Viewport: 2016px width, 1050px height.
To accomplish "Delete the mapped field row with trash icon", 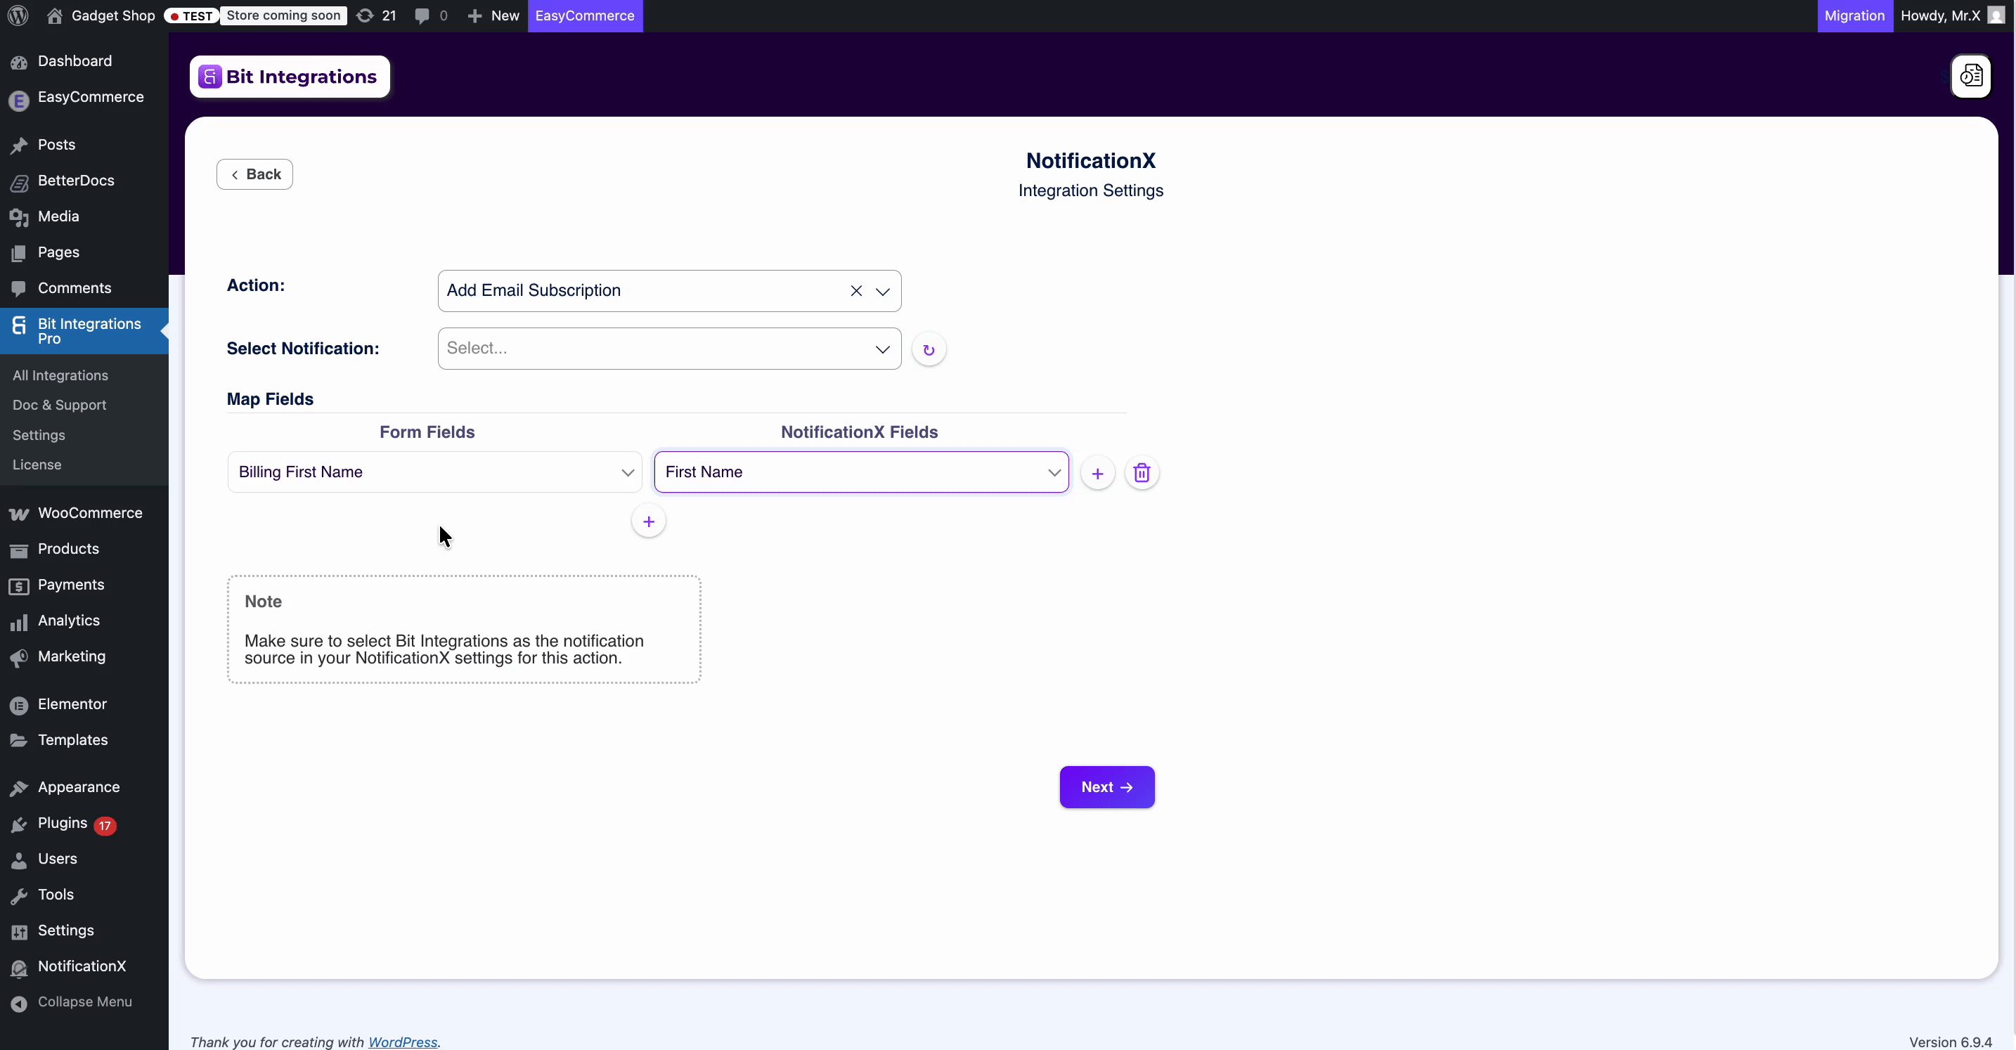I will click(1141, 472).
